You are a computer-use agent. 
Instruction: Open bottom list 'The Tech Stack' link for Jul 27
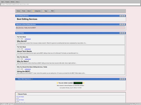pyautogui.click(x=20, y=97)
